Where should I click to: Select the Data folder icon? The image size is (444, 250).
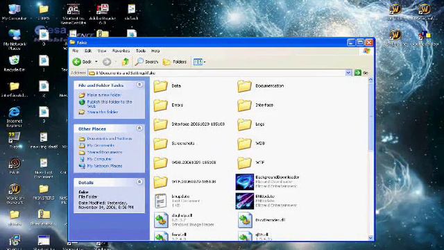pos(160,86)
